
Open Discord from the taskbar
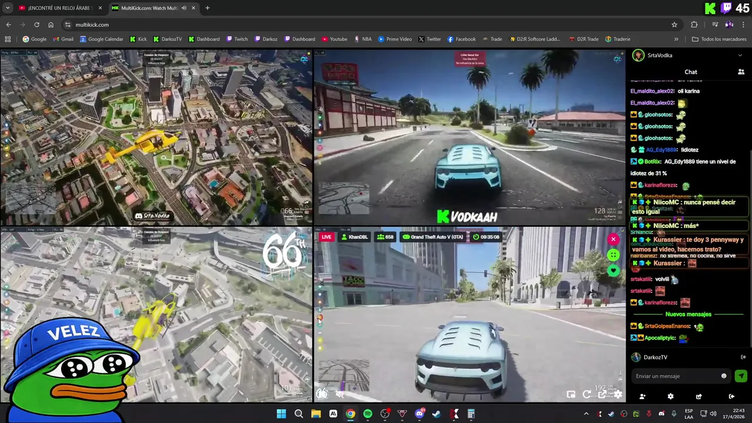pyautogui.click(x=419, y=414)
